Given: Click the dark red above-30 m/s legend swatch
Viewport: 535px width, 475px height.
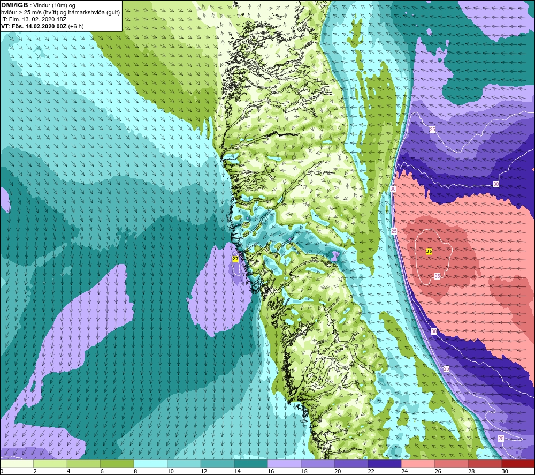Looking at the screenshot, I should tap(518, 463).
